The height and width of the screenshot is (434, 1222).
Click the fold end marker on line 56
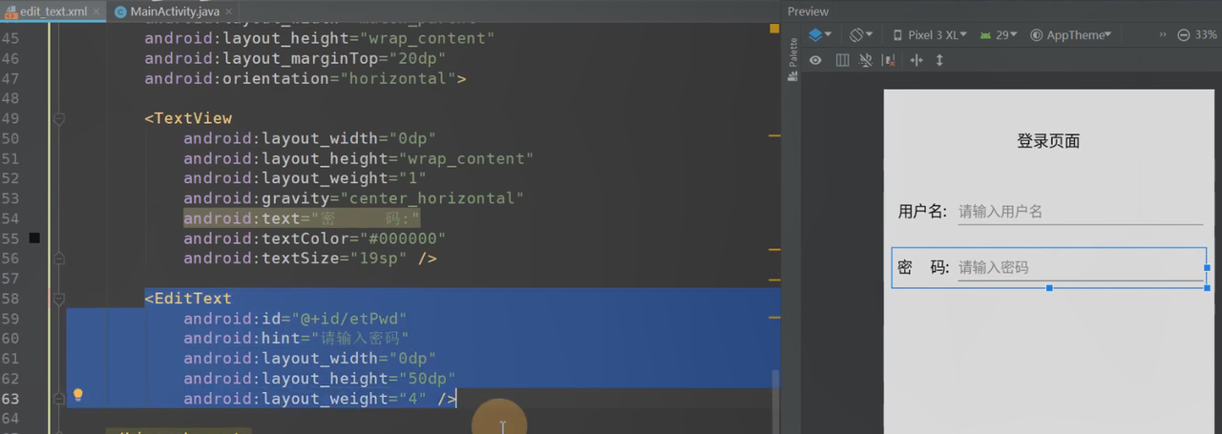pos(59,258)
